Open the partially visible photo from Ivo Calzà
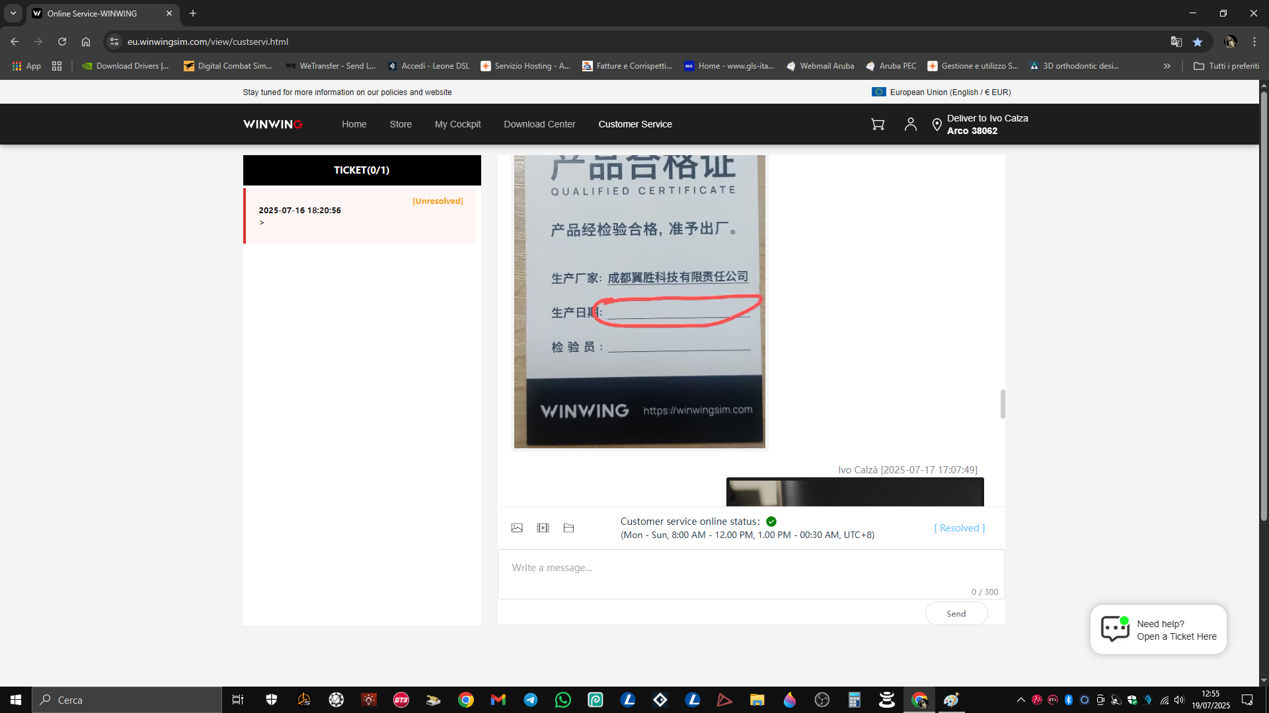The image size is (1269, 713). (x=855, y=492)
